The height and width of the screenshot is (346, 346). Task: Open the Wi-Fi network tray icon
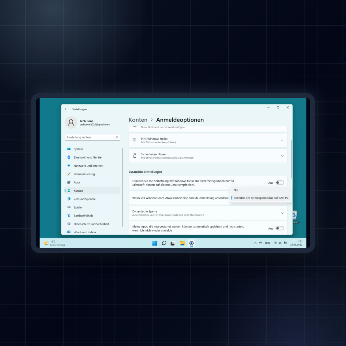click(x=275, y=243)
